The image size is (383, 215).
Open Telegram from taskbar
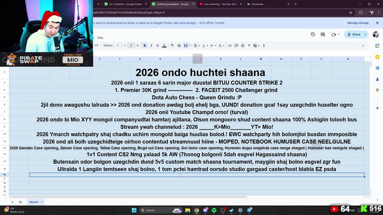[x=249, y=210]
